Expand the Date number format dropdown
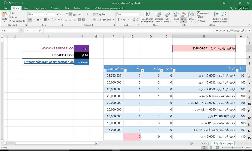The width and height of the screenshot is (252, 151). tap(138, 14)
